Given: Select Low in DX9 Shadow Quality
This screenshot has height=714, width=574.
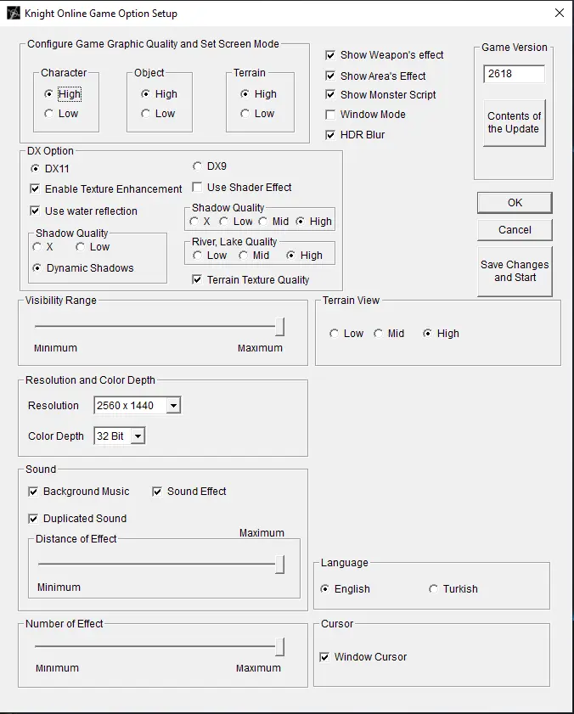Looking at the screenshot, I should point(223,222).
